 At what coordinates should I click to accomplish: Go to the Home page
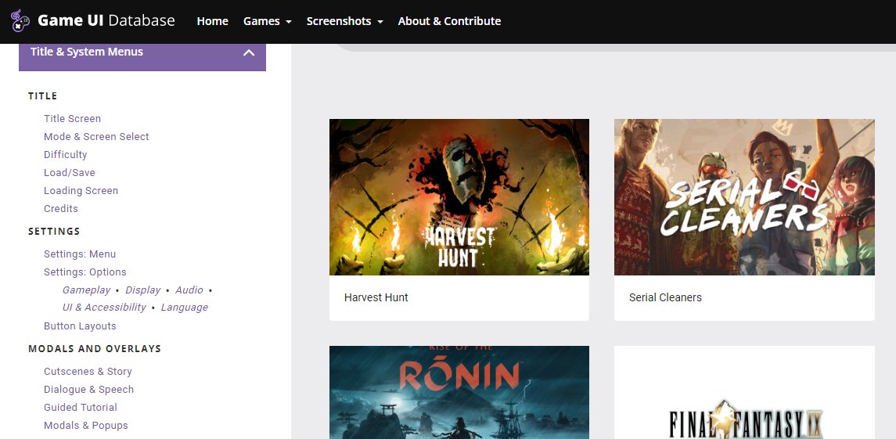(x=213, y=21)
